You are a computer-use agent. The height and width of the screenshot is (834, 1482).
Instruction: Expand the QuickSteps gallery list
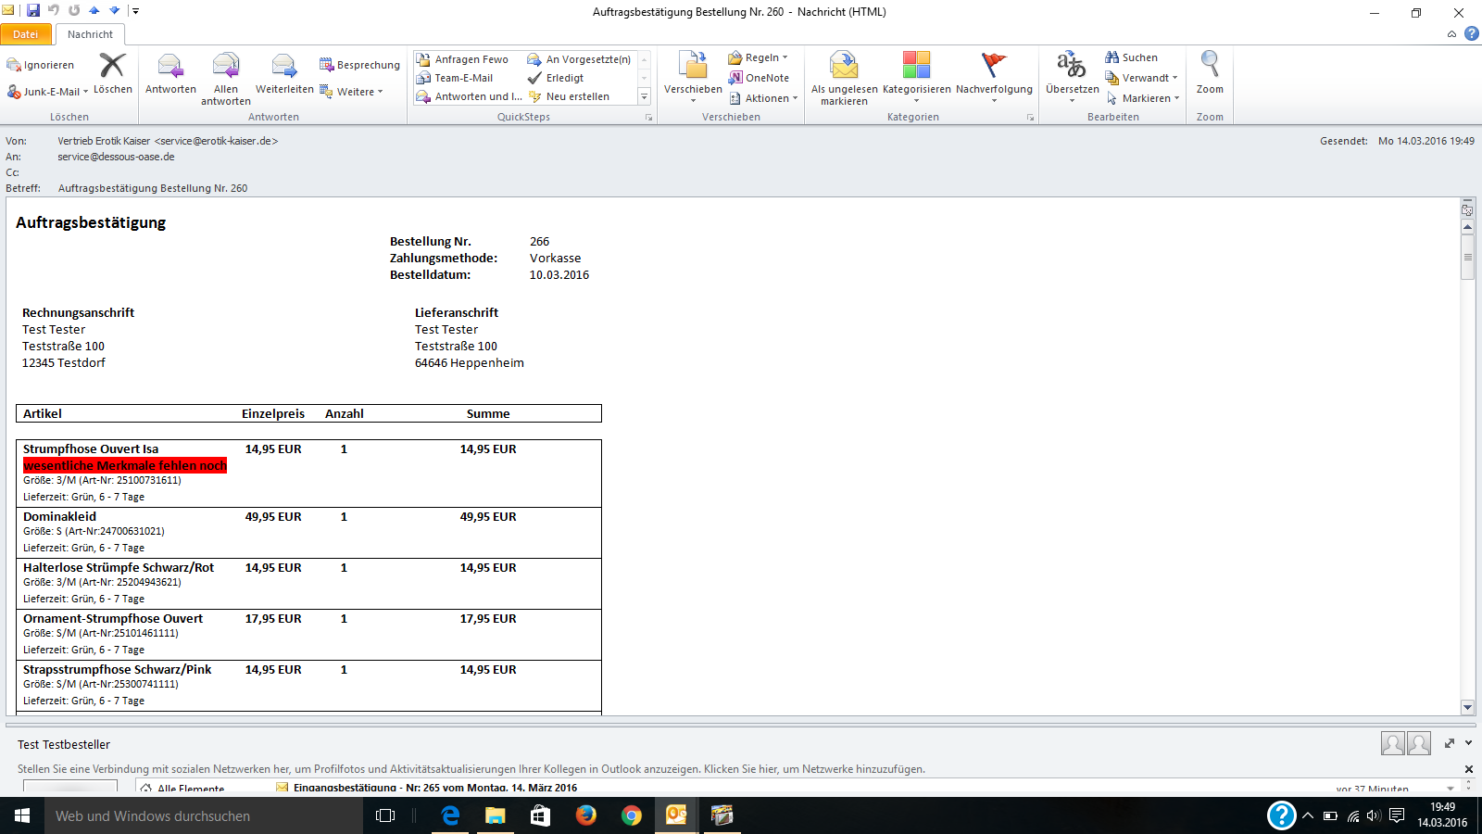(x=645, y=96)
